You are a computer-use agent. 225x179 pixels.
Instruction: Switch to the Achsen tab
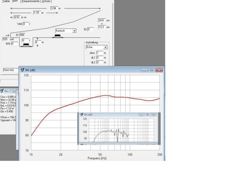pyautogui.click(x=46, y=1)
